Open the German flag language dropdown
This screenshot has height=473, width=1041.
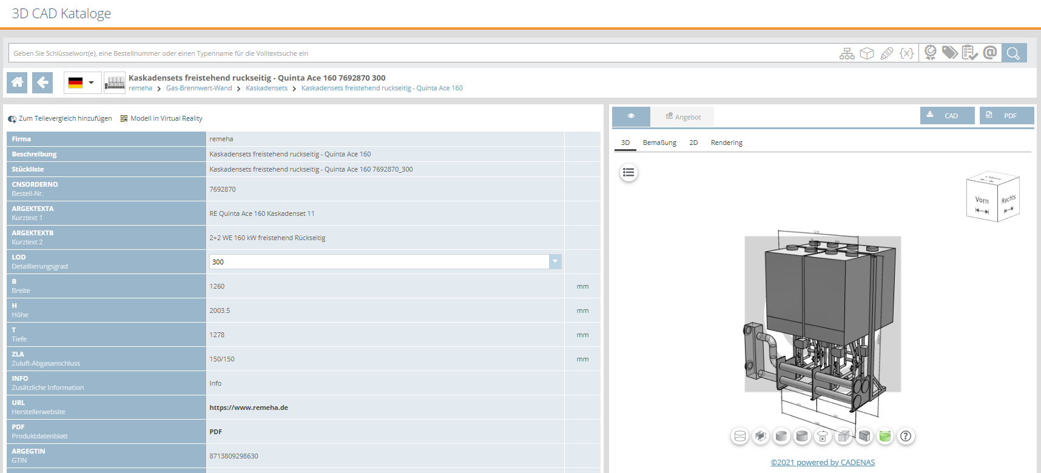tap(82, 83)
